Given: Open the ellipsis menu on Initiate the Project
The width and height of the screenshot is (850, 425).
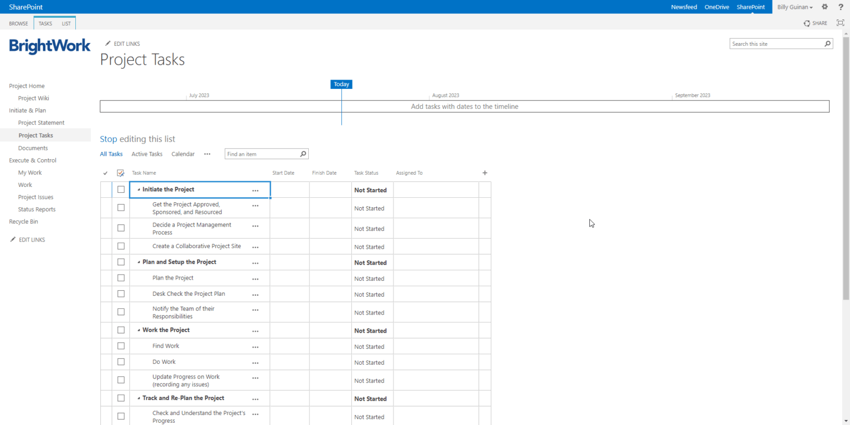Looking at the screenshot, I should pyautogui.click(x=255, y=190).
